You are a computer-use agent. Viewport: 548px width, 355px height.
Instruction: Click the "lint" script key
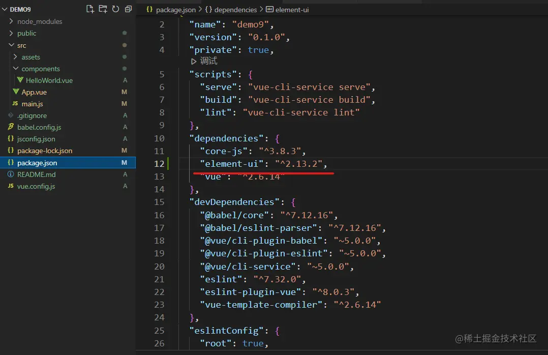click(x=216, y=112)
